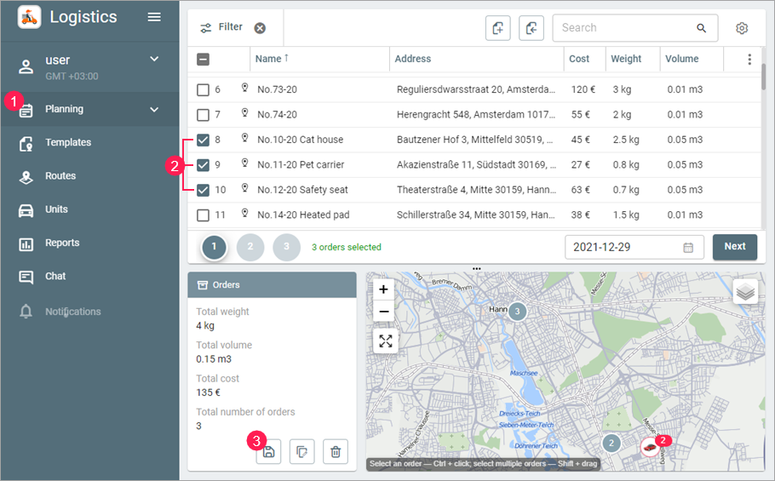This screenshot has height=481, width=775.
Task: Expand the user account dropdown
Action: click(154, 59)
